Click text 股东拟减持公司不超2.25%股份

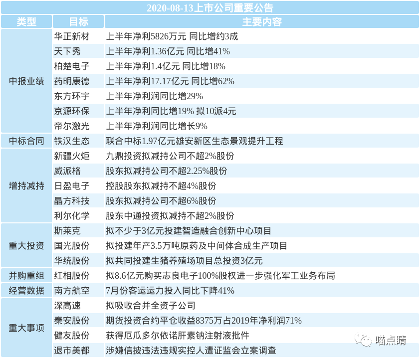click(166, 171)
